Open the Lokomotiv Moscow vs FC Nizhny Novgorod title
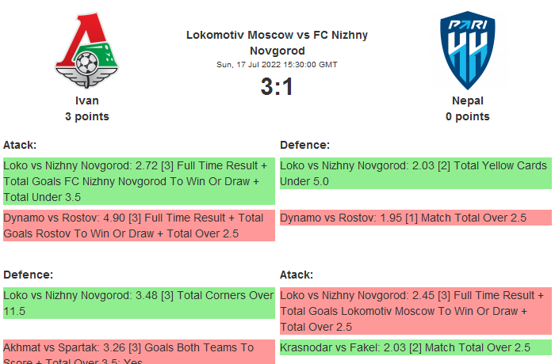 pyautogui.click(x=277, y=43)
